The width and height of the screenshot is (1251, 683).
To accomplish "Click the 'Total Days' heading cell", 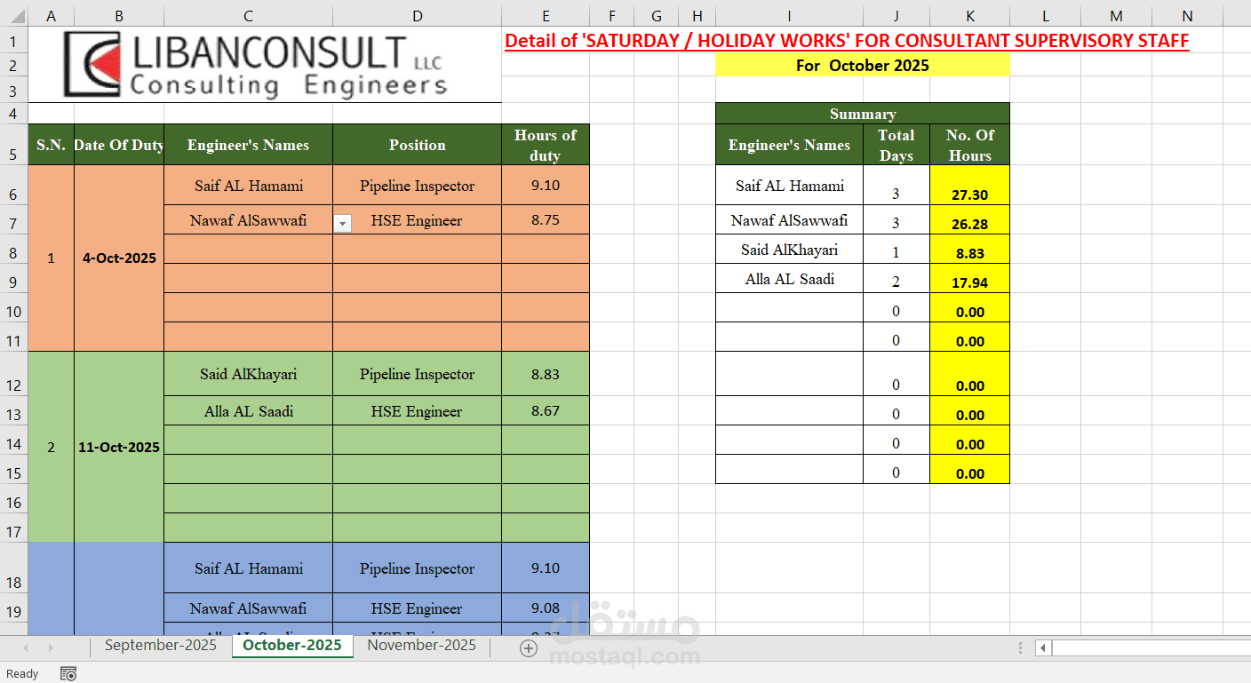I will click(x=896, y=145).
